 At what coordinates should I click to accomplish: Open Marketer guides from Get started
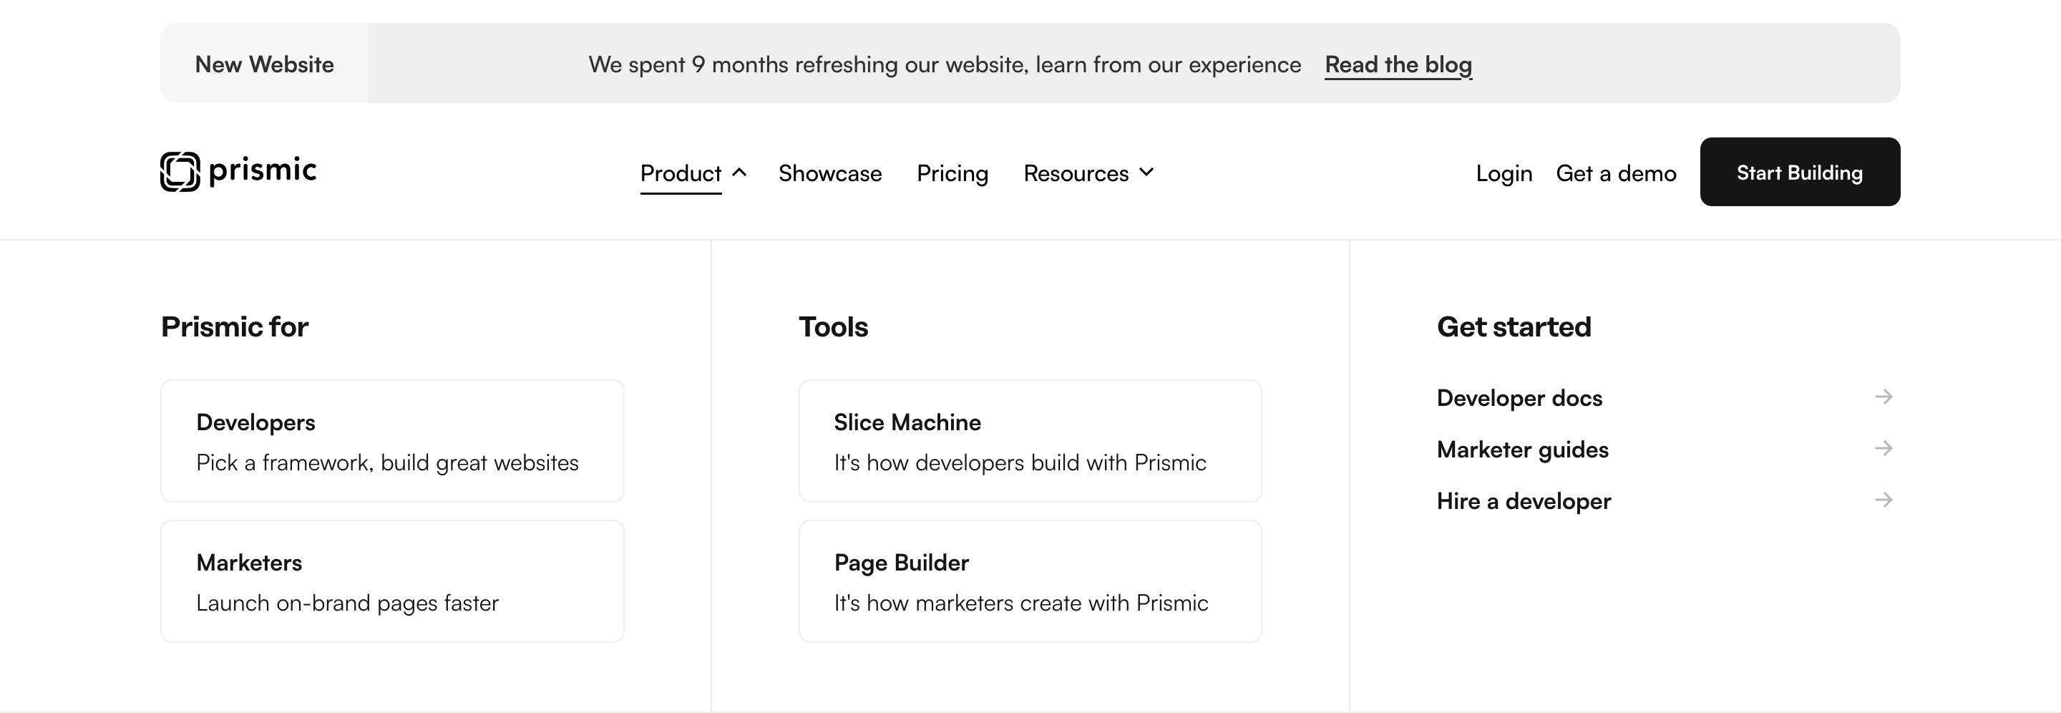point(1523,449)
